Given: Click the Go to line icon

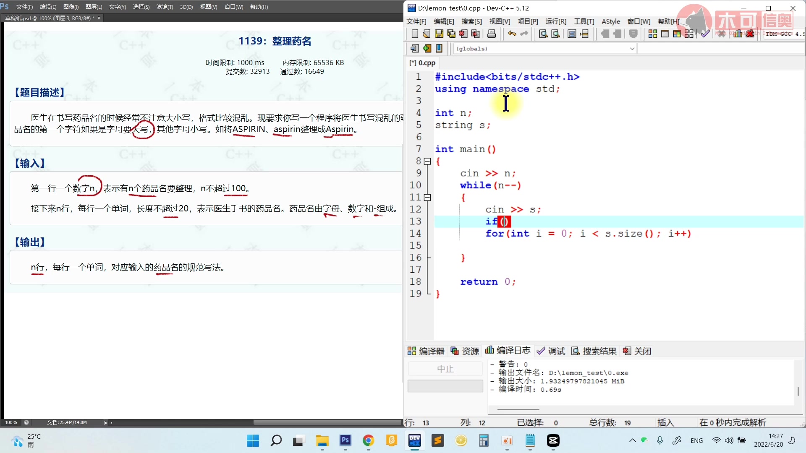Looking at the screenshot, I should (584, 34).
